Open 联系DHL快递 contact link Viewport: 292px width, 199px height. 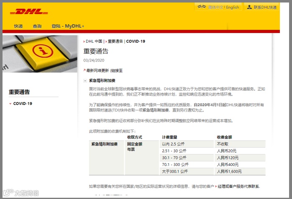coord(265,8)
